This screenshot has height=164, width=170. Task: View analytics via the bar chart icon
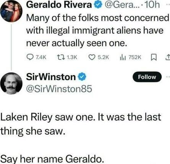coord(123,58)
